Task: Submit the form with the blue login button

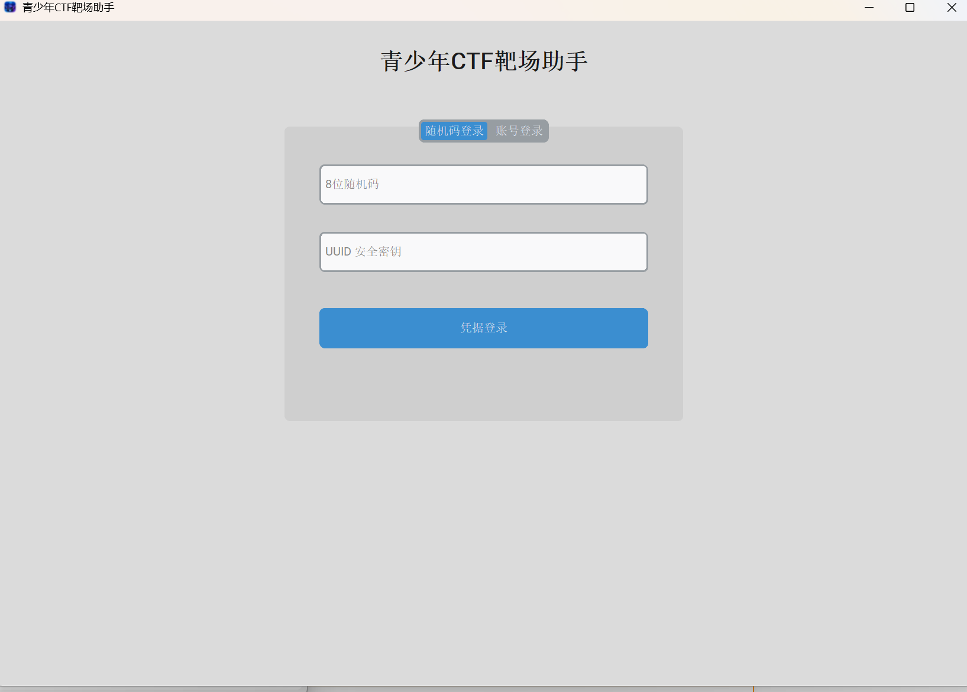Action: [483, 328]
